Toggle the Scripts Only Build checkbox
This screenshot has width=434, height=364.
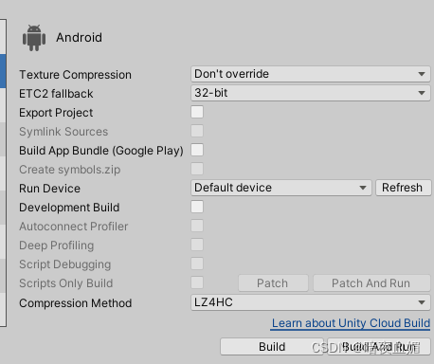pos(197,282)
